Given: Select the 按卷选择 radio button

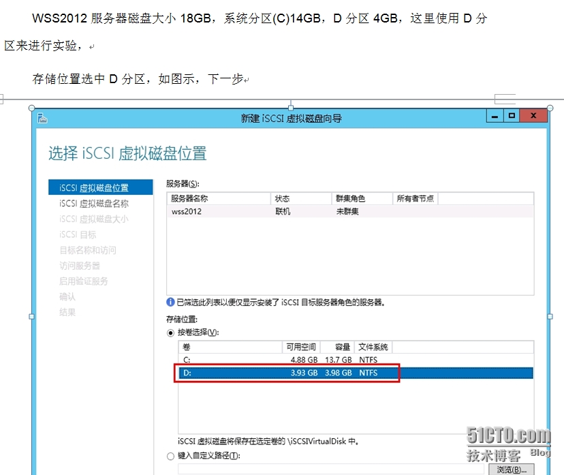Looking at the screenshot, I should [170, 333].
